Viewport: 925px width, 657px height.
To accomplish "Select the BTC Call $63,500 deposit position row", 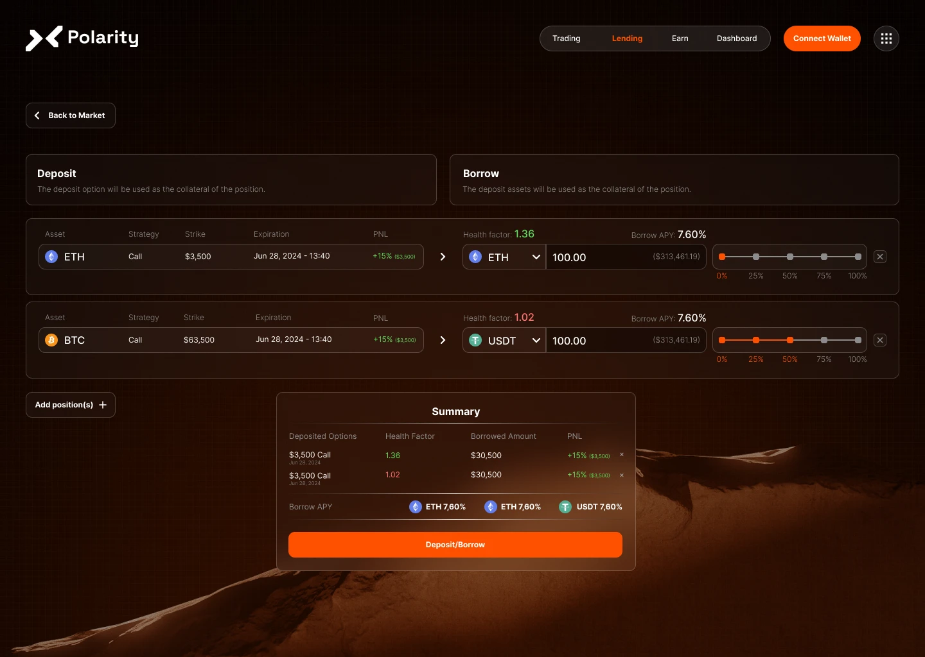I will coord(231,340).
